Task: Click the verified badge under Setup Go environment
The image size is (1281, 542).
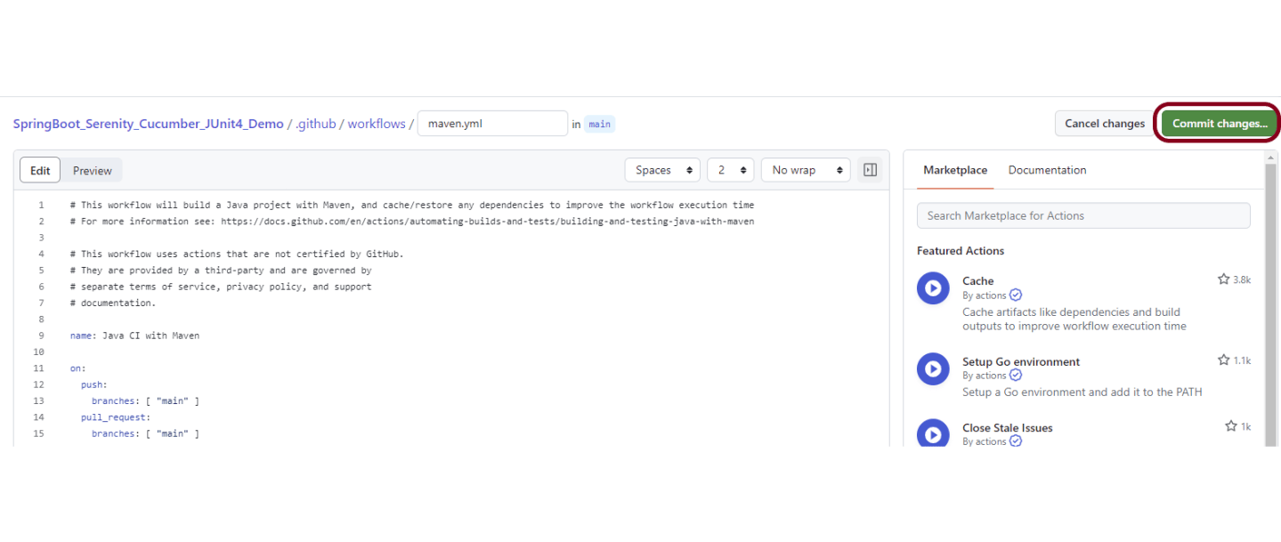Action: point(1016,376)
